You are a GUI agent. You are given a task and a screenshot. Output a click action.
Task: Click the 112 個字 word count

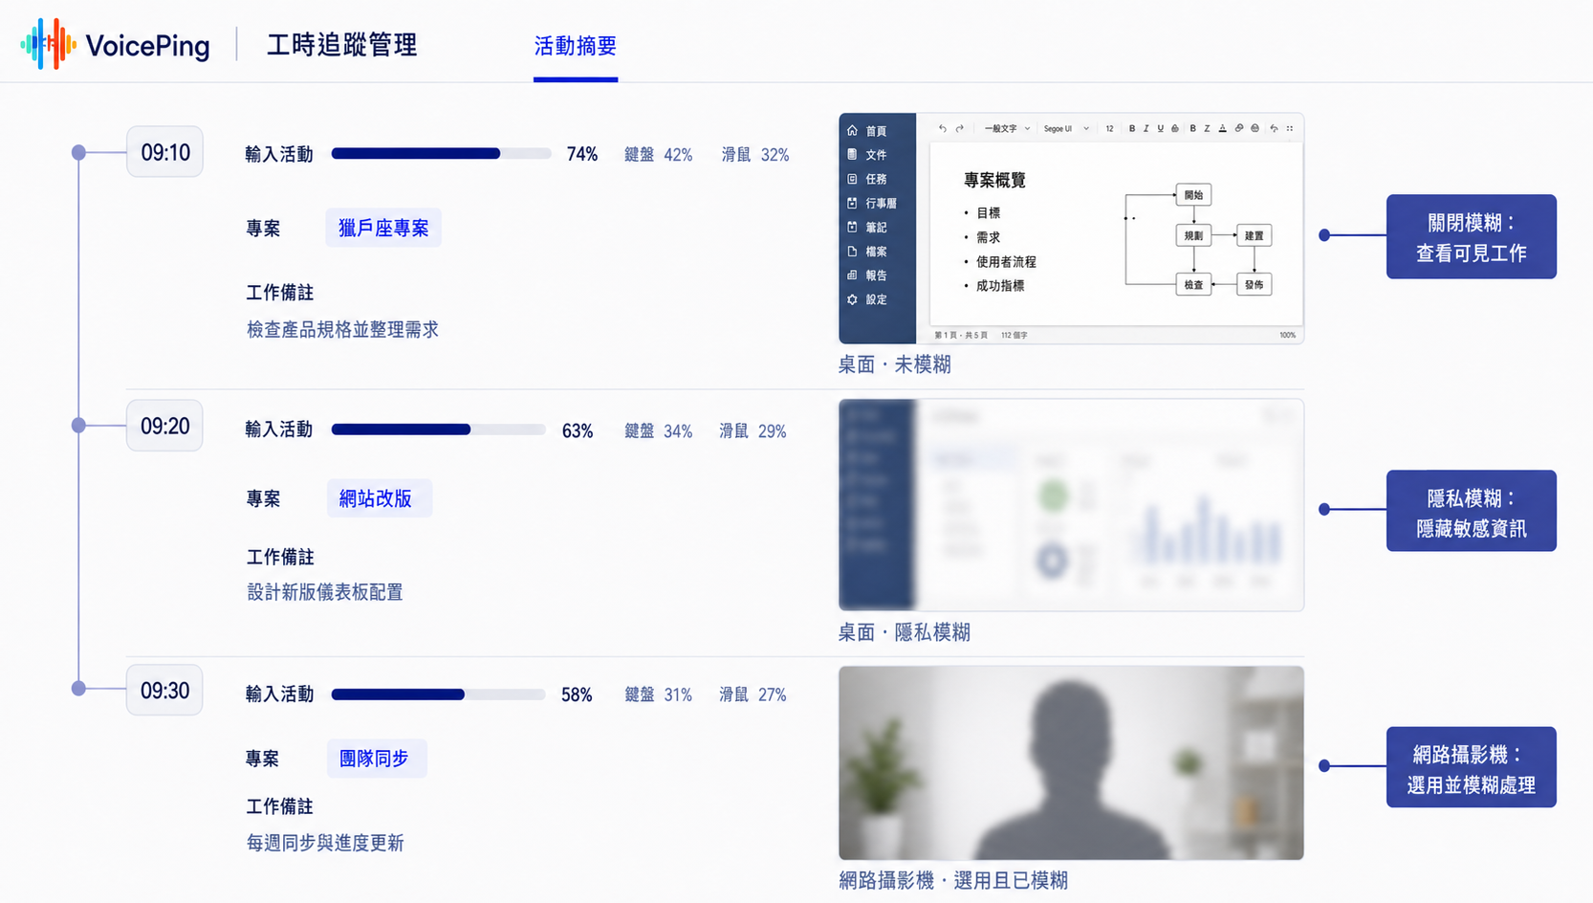click(1014, 336)
